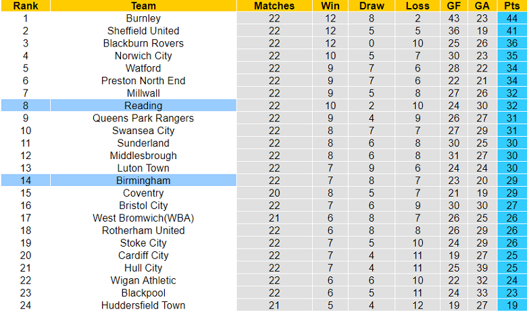The width and height of the screenshot is (527, 312).
Task: Click the Rank column header
Action: [x=26, y=6]
